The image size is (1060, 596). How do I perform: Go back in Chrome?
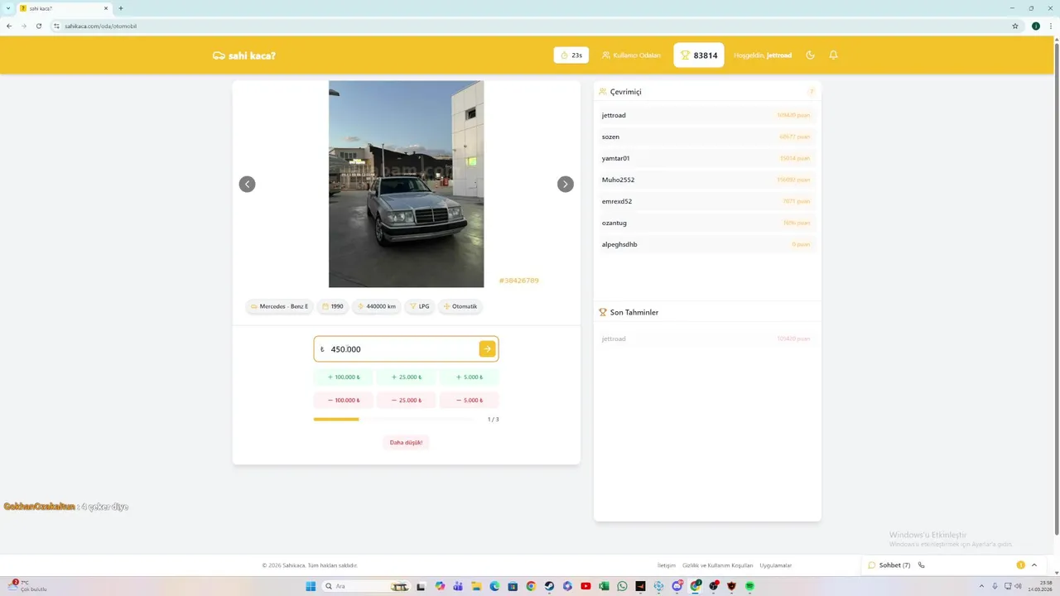coord(9,26)
